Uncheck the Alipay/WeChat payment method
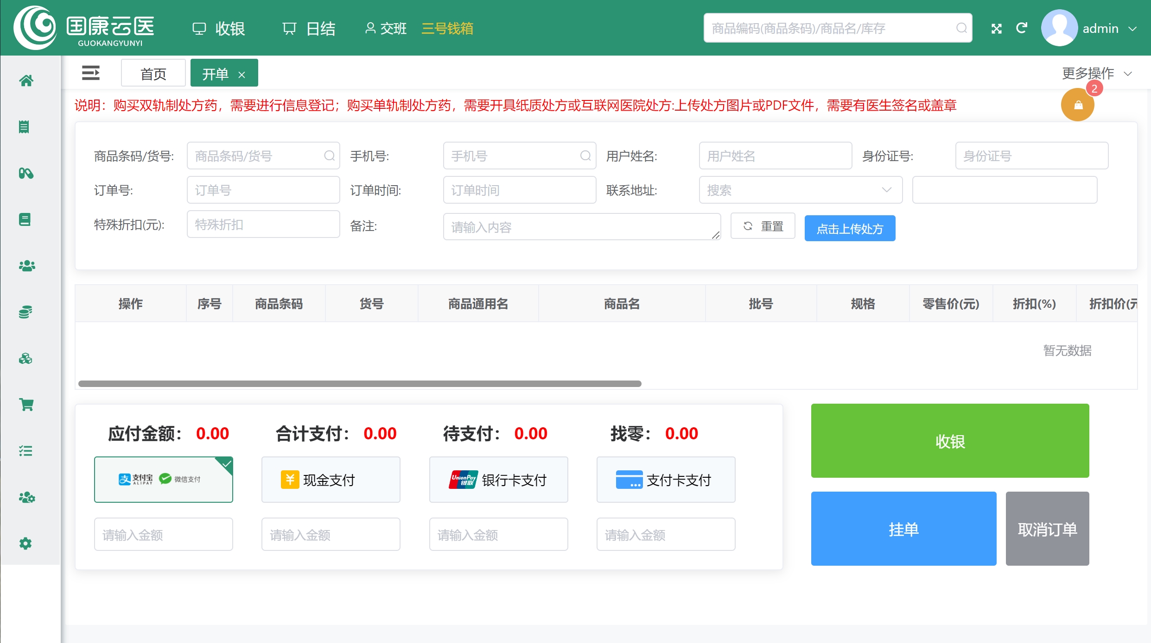The width and height of the screenshot is (1151, 643). point(163,479)
